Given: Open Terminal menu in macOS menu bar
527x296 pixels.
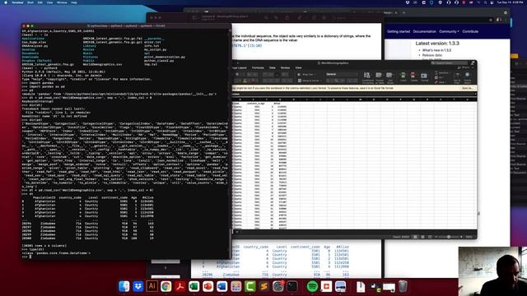Looking at the screenshot, I should 17,2.
